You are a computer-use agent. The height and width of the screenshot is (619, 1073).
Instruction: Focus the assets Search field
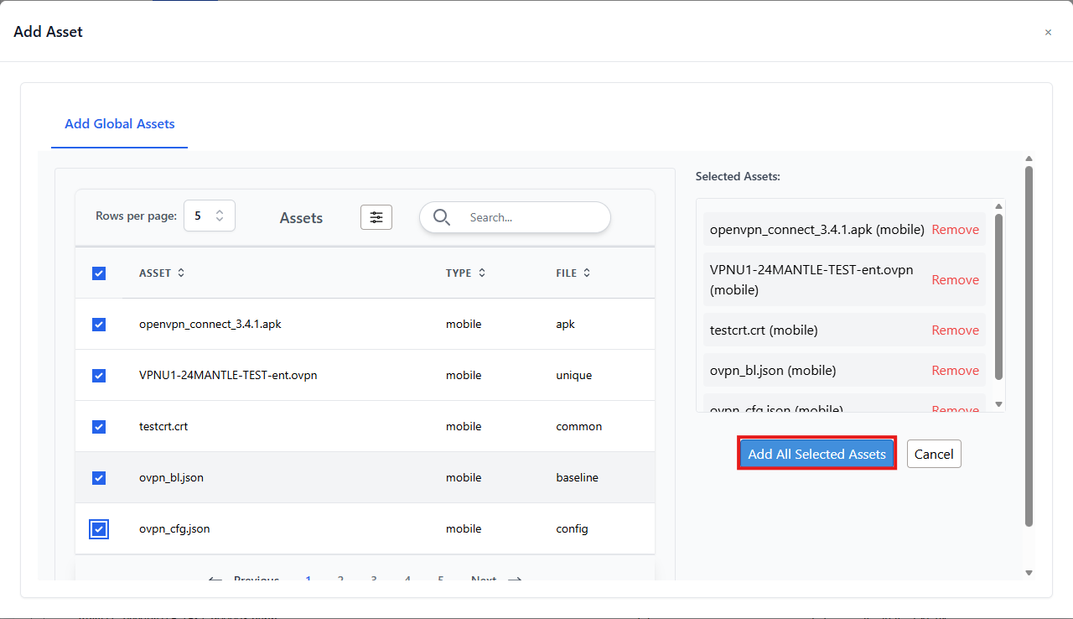[515, 217]
